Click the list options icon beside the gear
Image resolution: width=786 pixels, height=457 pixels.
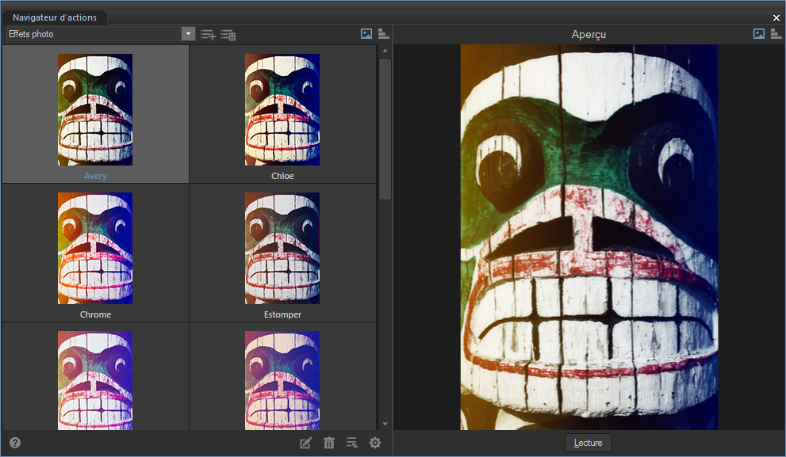(352, 443)
